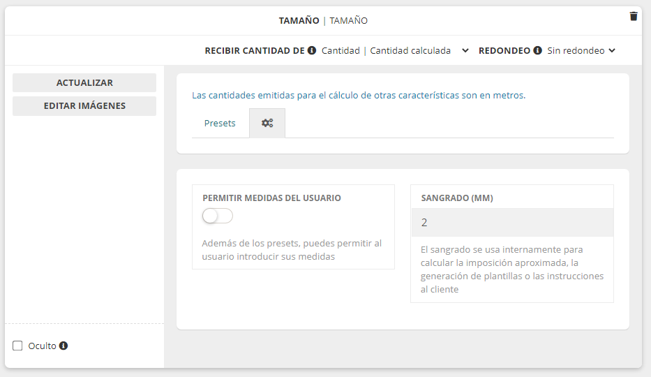Click the info icon next to Redondeo
This screenshot has height=377, width=651.
[537, 50]
